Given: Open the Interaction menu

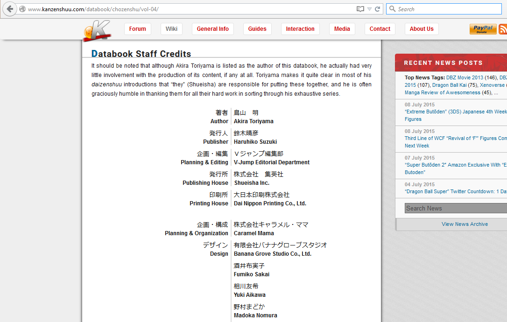Looking at the screenshot, I should 300,29.
